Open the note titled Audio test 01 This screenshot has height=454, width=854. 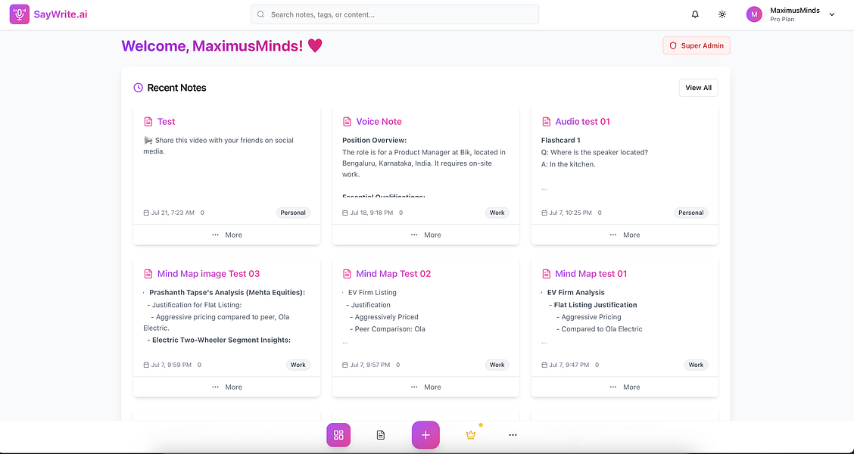click(x=584, y=121)
